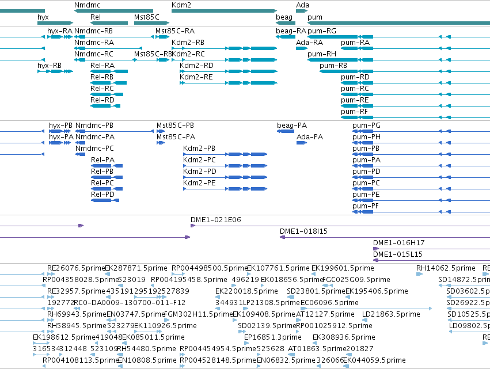Select transcript Rel-RC

pyautogui.click(x=102, y=89)
